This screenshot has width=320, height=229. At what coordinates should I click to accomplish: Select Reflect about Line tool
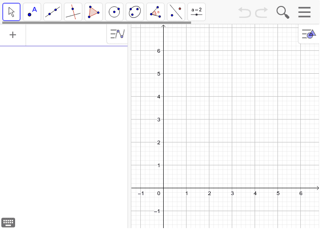pos(176,12)
